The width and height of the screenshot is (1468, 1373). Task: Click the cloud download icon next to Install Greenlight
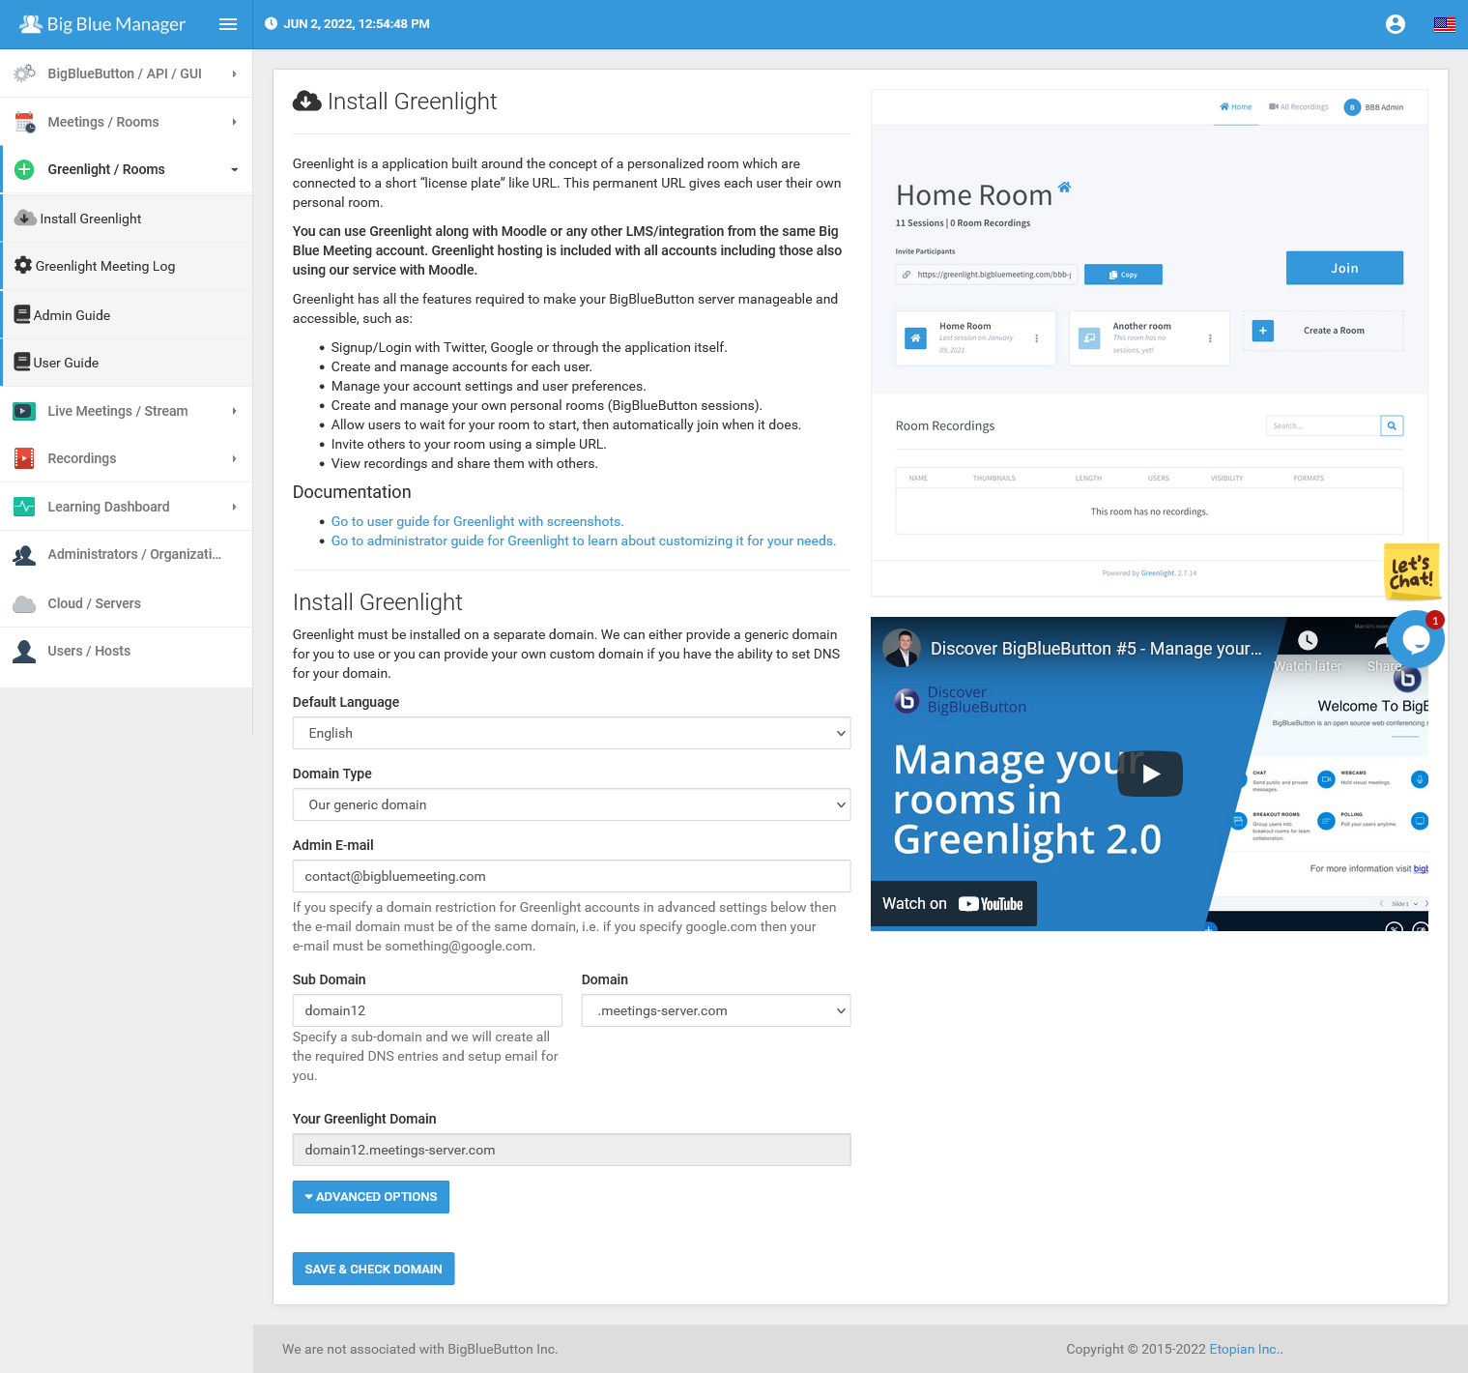[24, 219]
